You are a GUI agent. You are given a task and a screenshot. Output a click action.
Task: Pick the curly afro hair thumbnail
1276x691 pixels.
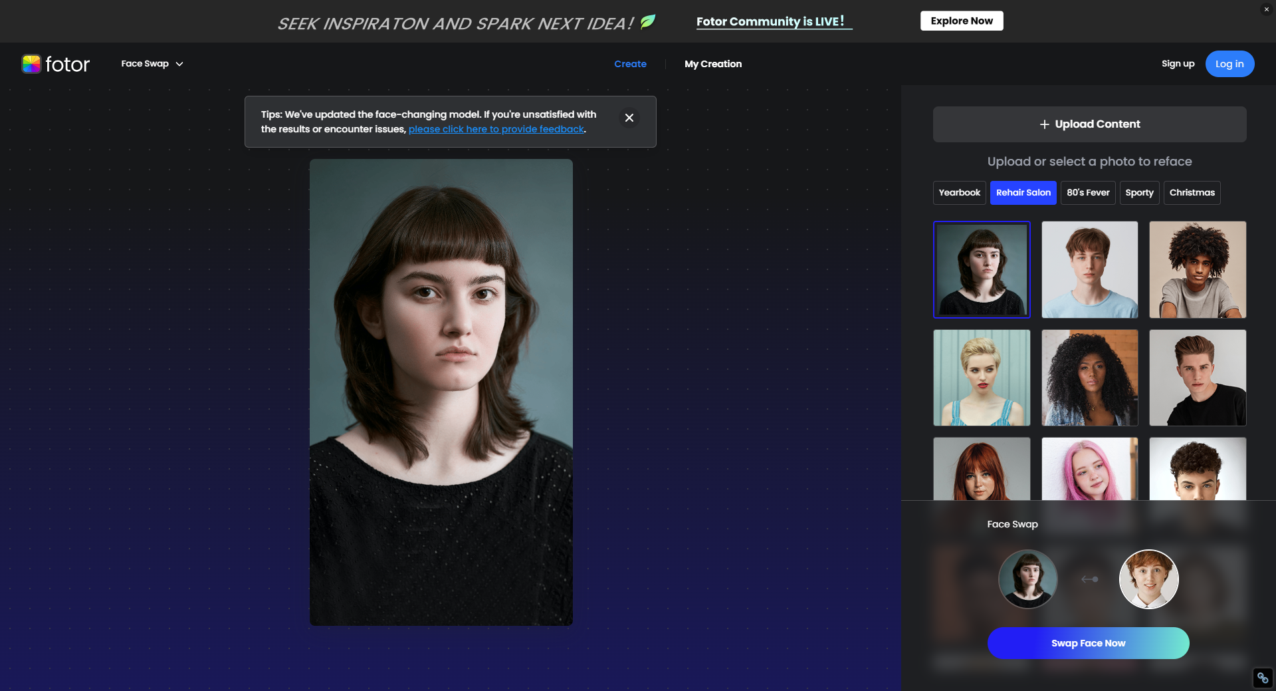pos(1197,269)
